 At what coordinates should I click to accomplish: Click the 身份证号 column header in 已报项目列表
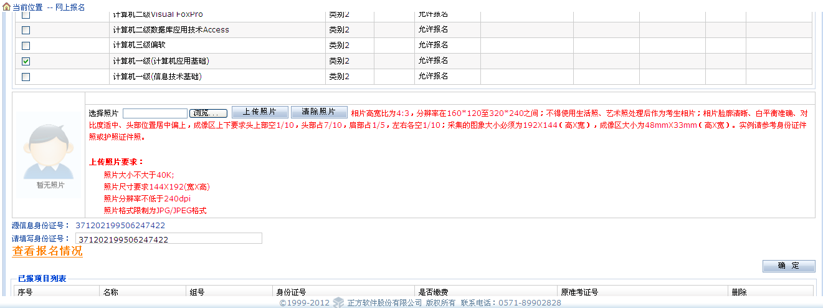(290, 292)
